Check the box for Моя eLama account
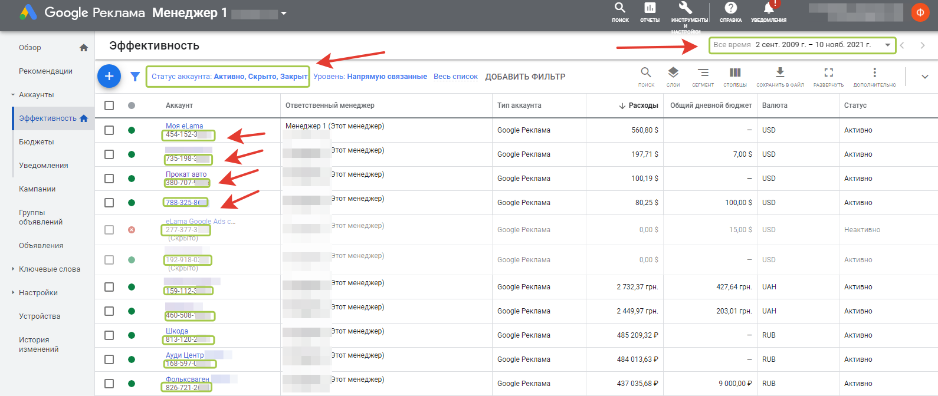This screenshot has width=938, height=396. pyautogui.click(x=109, y=130)
